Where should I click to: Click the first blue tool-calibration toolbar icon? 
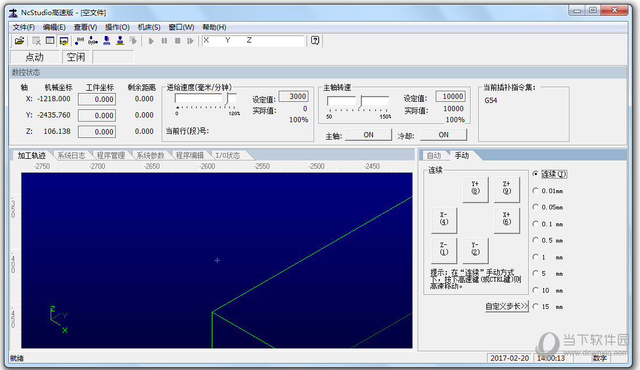[x=106, y=40]
